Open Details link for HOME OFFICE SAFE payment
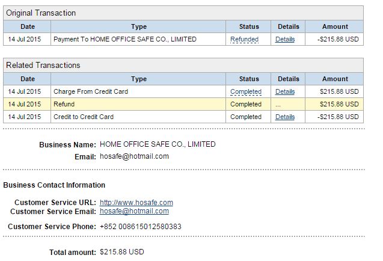The height and width of the screenshot is (261, 383). pos(285,40)
